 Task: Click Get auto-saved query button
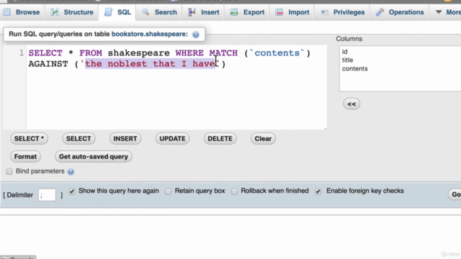click(94, 157)
